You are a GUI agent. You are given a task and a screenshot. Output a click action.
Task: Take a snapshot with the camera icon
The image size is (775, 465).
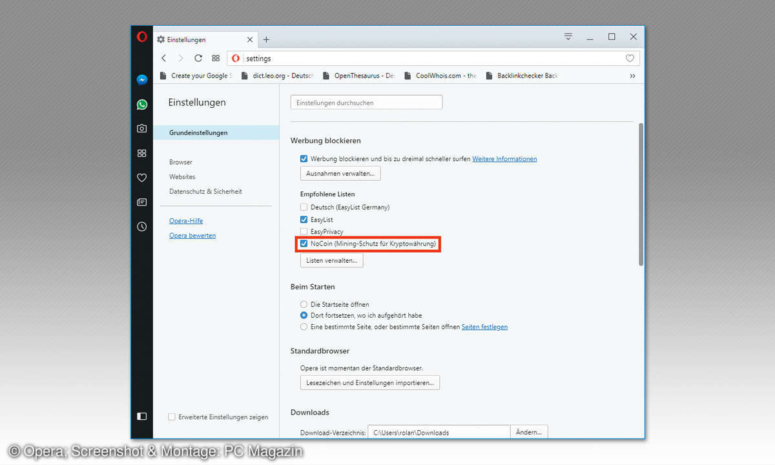coord(142,129)
